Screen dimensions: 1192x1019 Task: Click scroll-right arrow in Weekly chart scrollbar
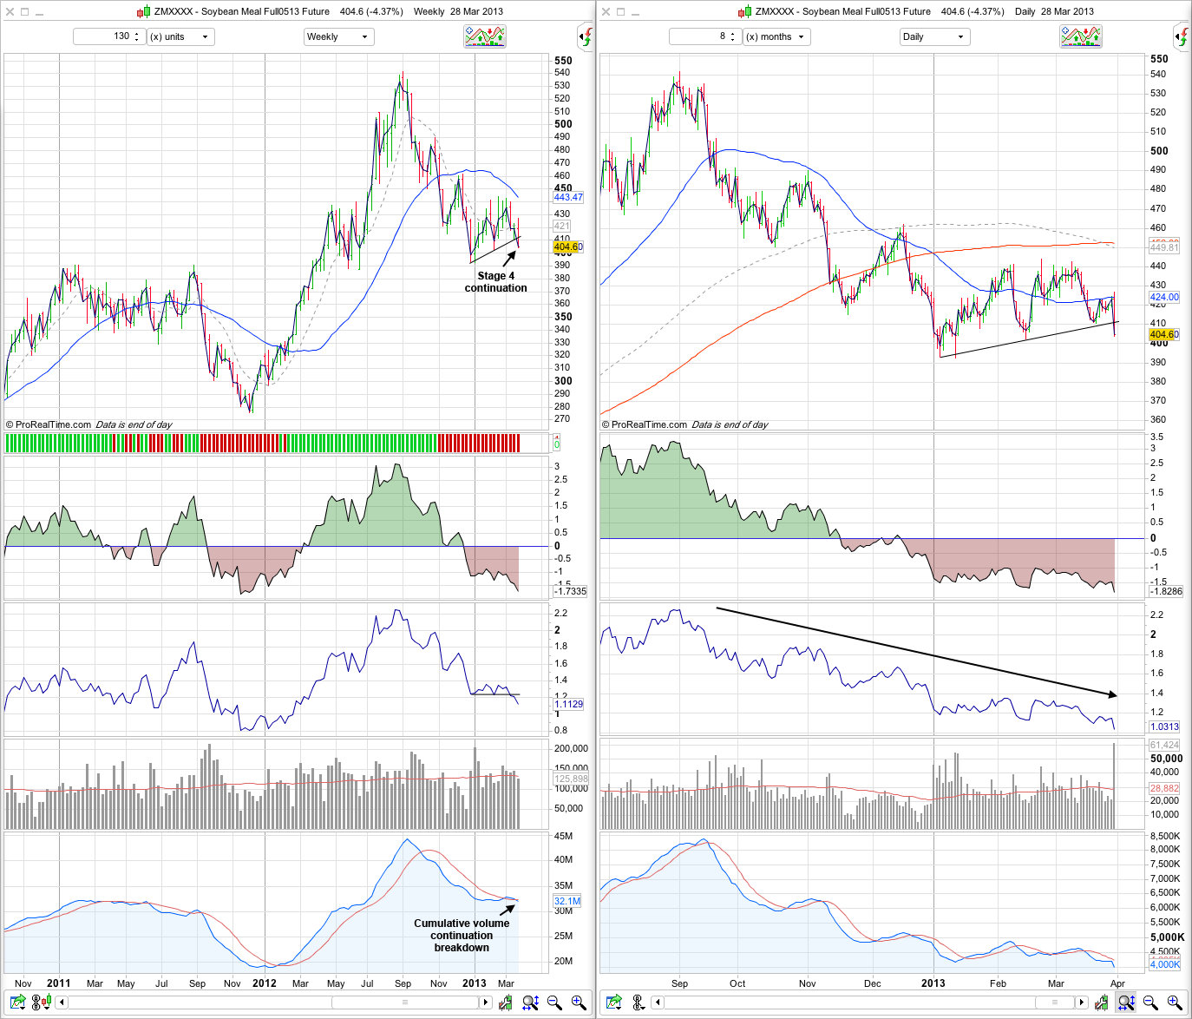coord(485,1003)
